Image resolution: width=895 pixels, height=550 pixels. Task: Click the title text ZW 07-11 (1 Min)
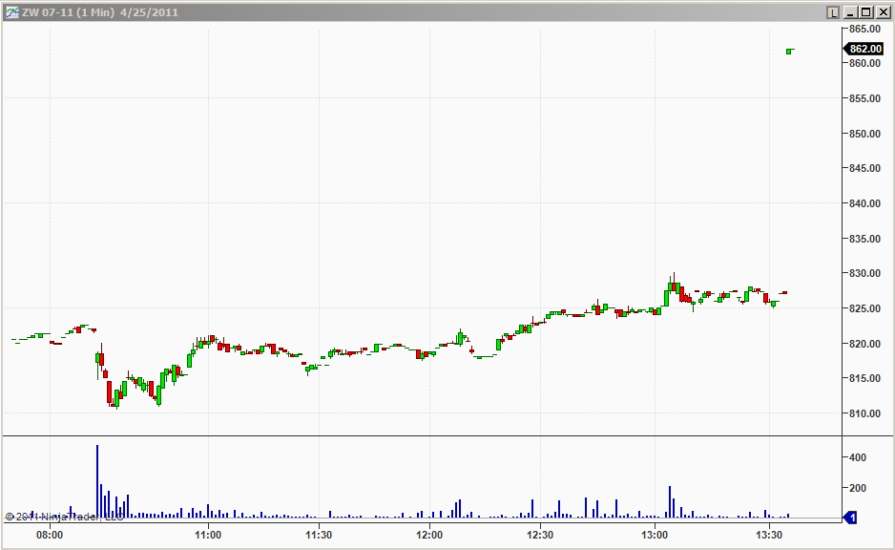point(69,12)
